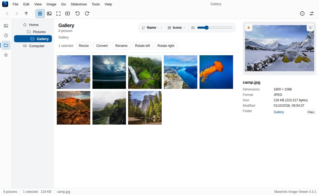Start slideshow from toolbar icon

68,14
